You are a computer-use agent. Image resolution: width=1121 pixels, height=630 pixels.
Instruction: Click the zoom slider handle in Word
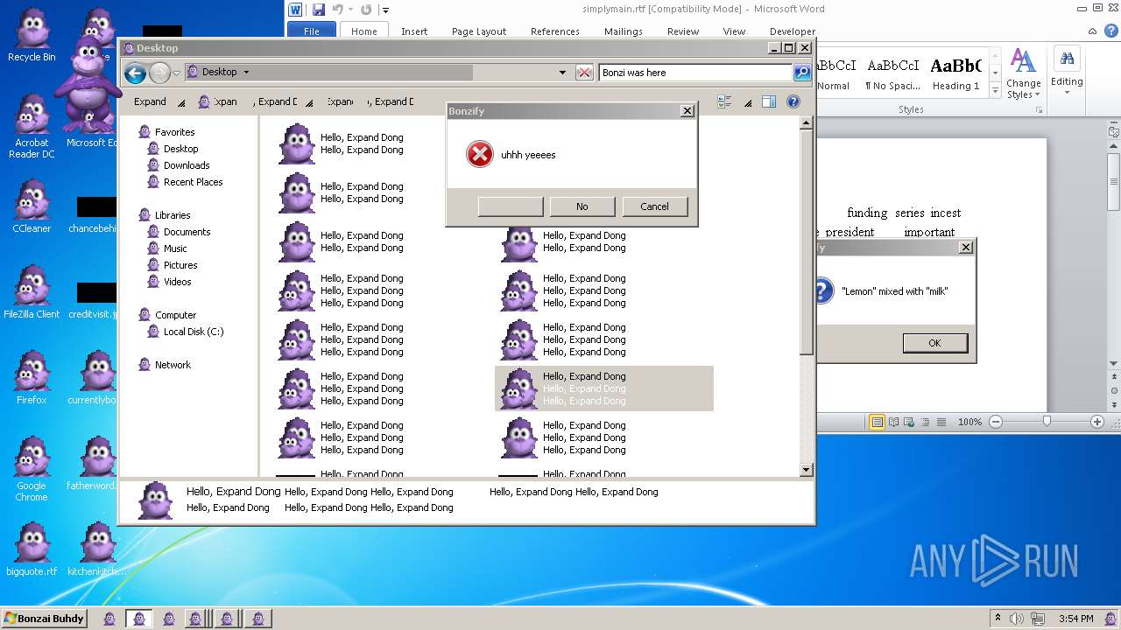[x=1047, y=422]
